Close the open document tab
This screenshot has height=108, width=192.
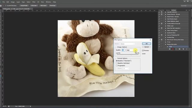click(x=32, y=9)
